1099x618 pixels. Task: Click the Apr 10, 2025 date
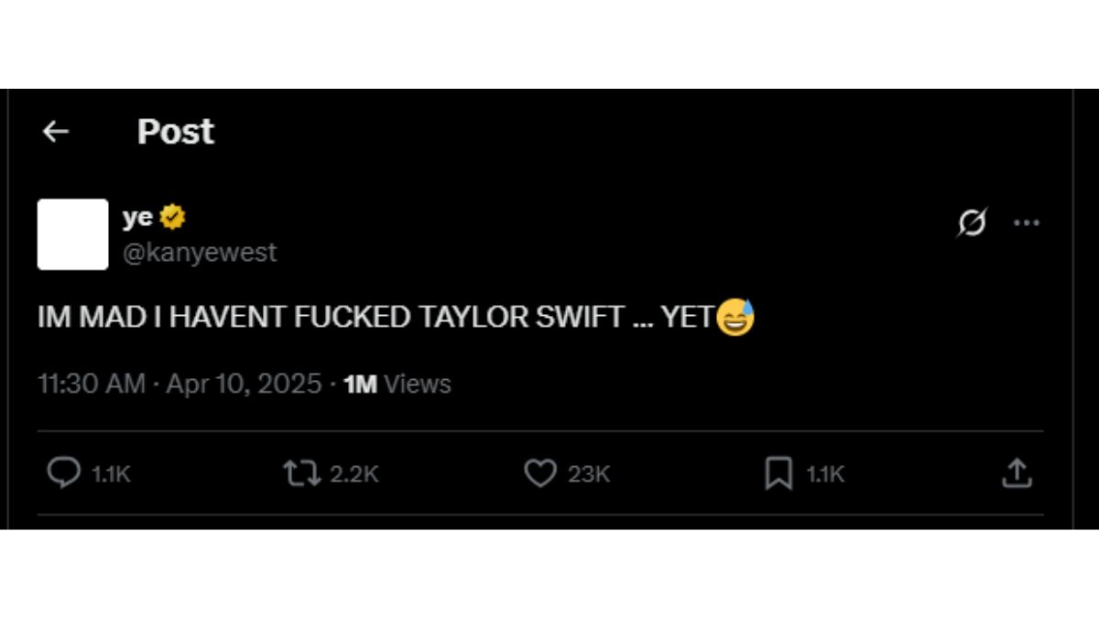(244, 384)
